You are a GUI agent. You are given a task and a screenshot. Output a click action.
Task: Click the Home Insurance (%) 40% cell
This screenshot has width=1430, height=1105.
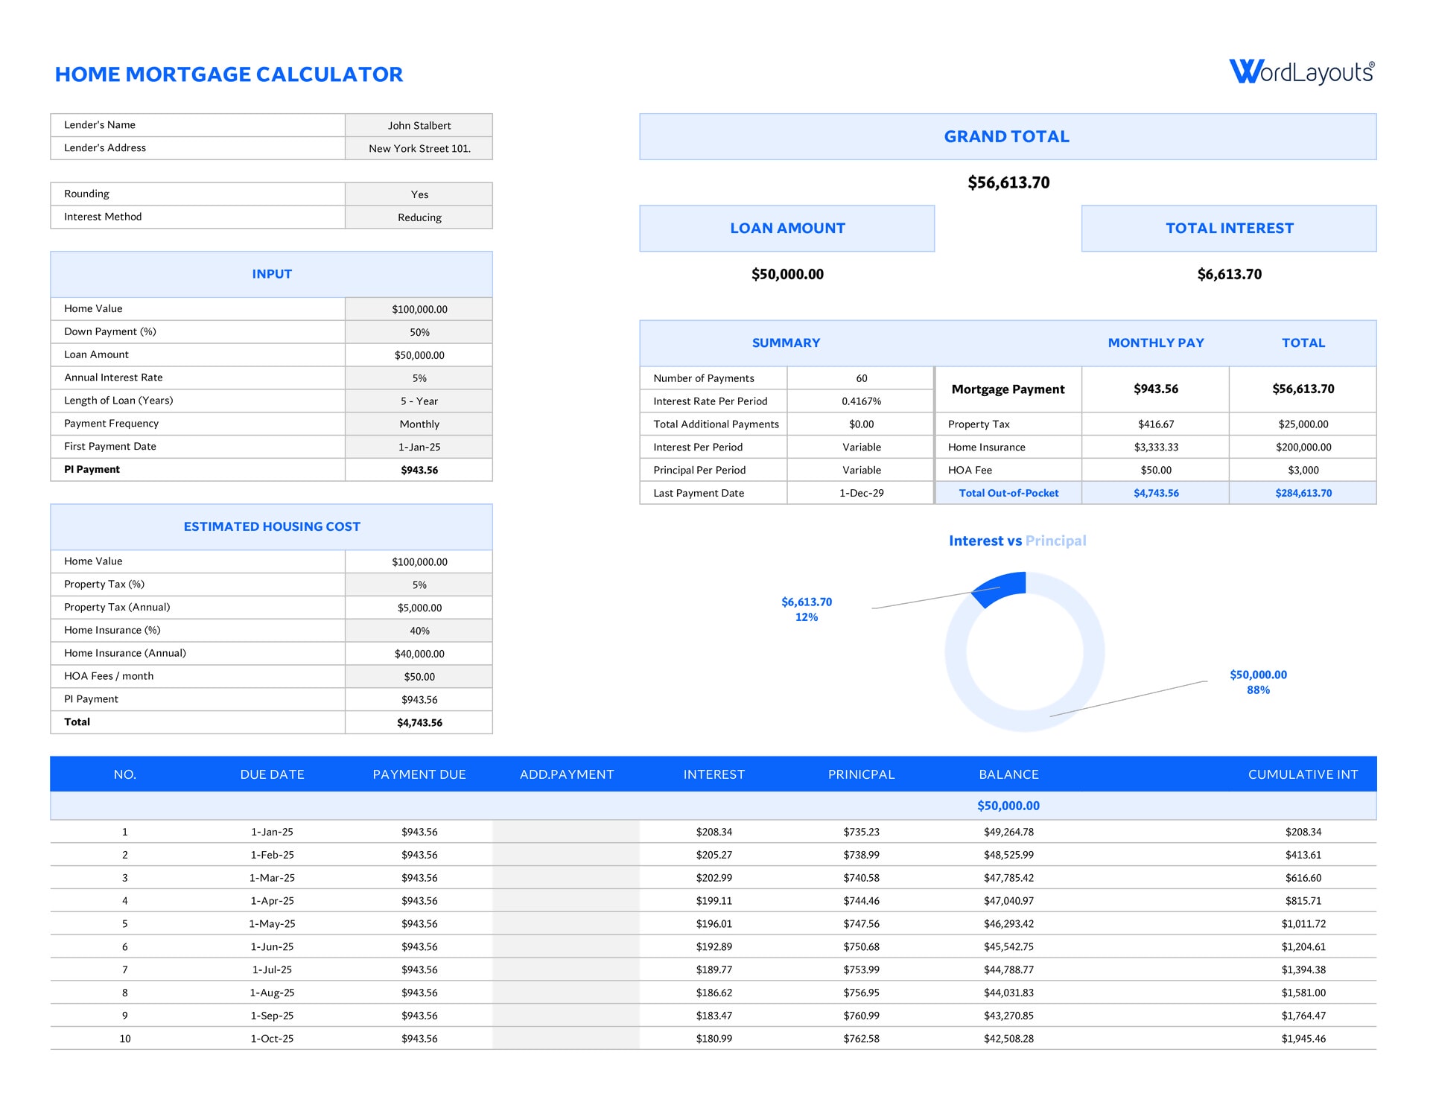419,631
